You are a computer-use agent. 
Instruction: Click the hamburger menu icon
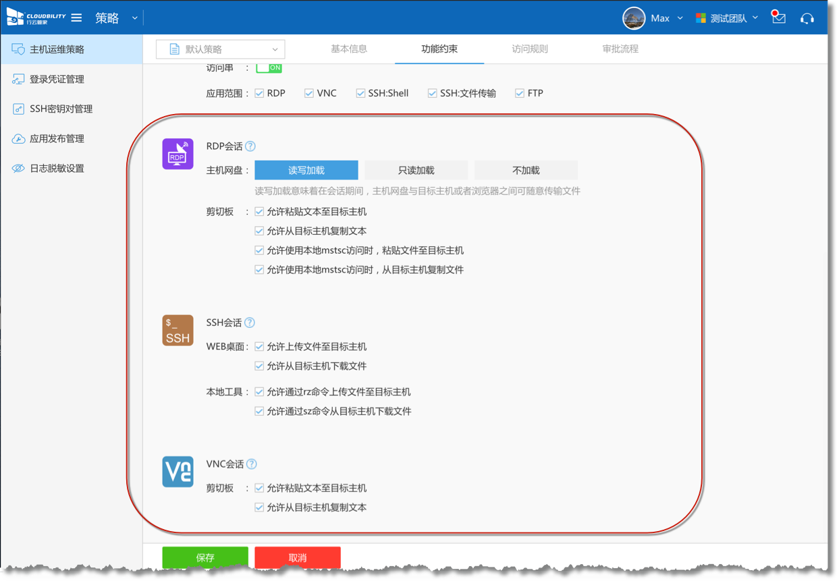pyautogui.click(x=76, y=18)
